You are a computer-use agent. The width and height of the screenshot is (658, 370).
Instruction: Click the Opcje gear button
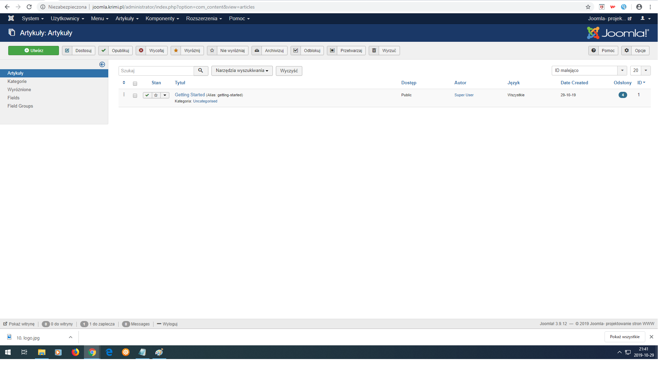click(636, 51)
